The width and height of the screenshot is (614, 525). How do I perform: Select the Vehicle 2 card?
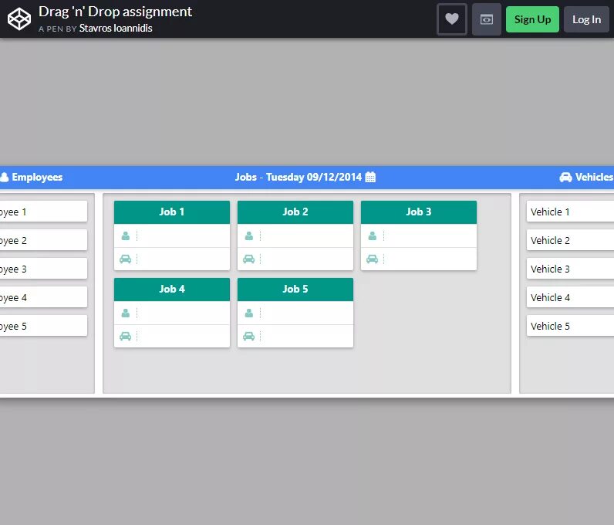coord(570,240)
